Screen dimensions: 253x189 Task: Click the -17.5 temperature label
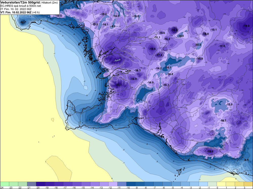pos(222,46)
